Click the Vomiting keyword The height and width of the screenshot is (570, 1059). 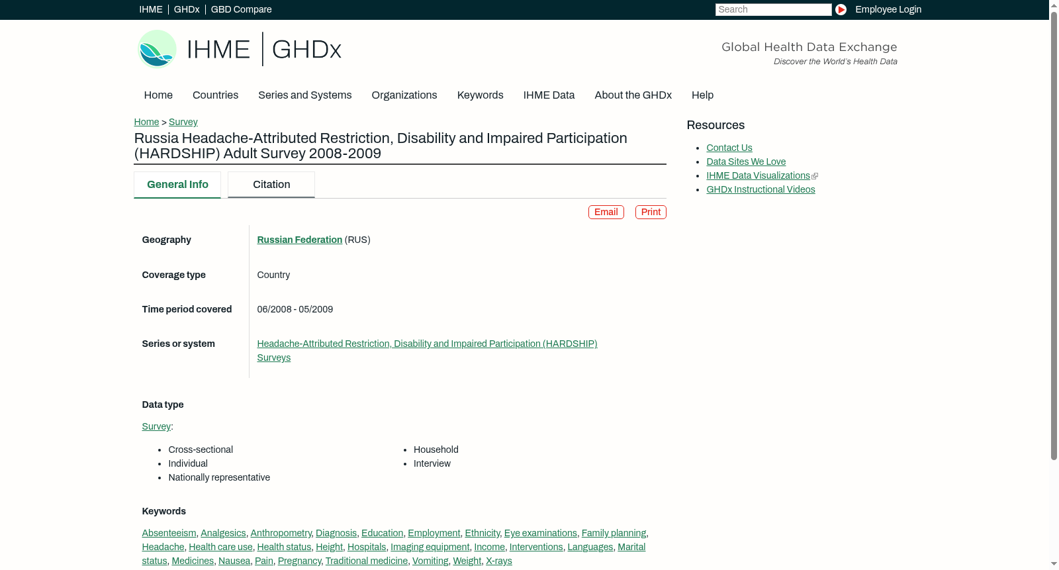pyautogui.click(x=430, y=561)
